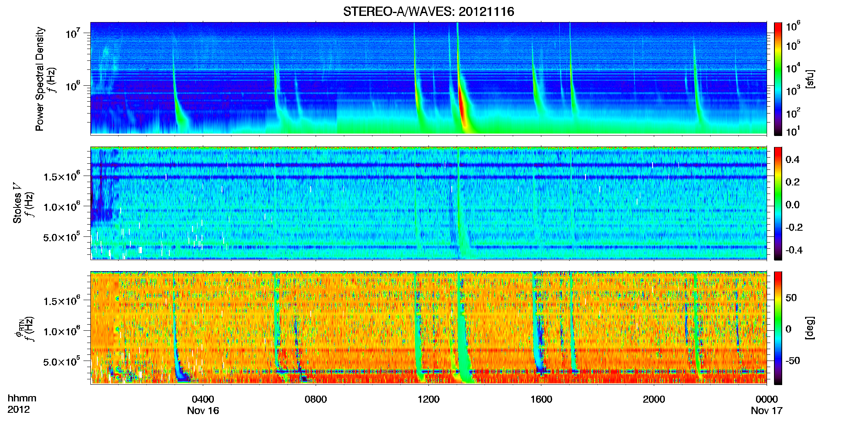
Task: Click the 0000 time tick label
Action: (767, 399)
